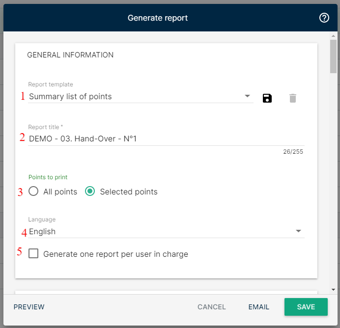Click the Language dropdown arrow
The width and height of the screenshot is (340, 328).
[298, 231]
